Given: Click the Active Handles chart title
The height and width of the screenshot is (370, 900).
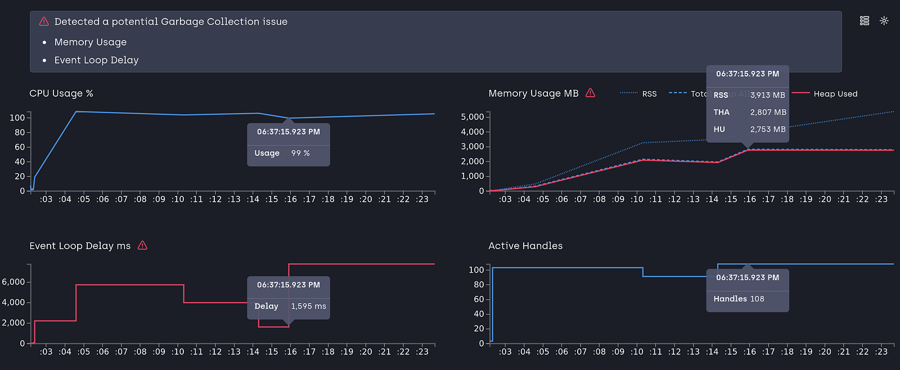Looking at the screenshot, I should [x=525, y=246].
